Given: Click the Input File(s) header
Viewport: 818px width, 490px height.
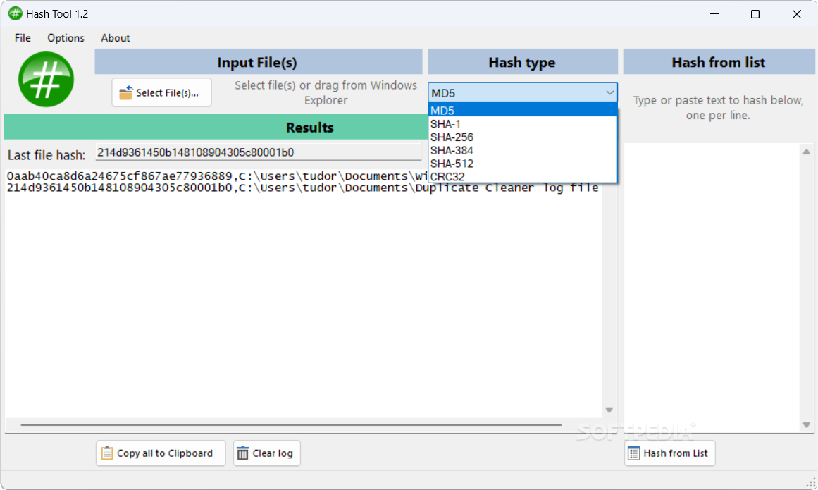Looking at the screenshot, I should pyautogui.click(x=259, y=62).
